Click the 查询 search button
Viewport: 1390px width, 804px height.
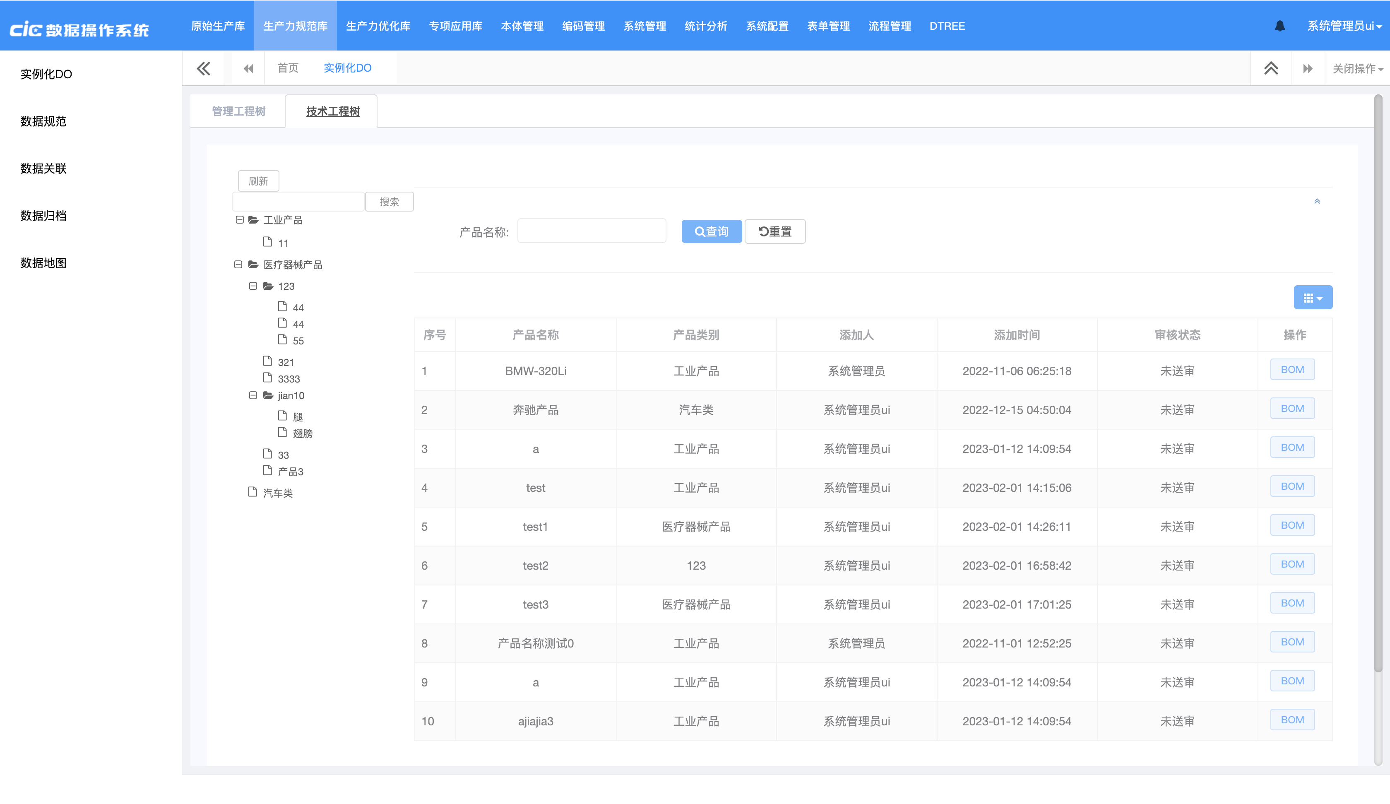pos(711,231)
